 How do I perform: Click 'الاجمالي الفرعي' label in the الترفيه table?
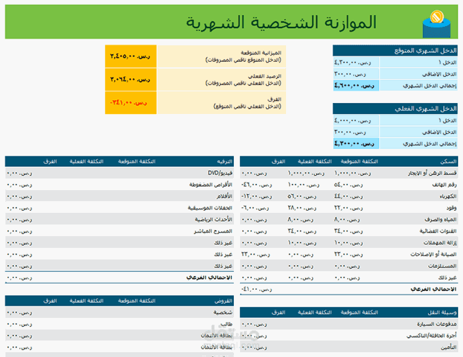tap(209, 277)
